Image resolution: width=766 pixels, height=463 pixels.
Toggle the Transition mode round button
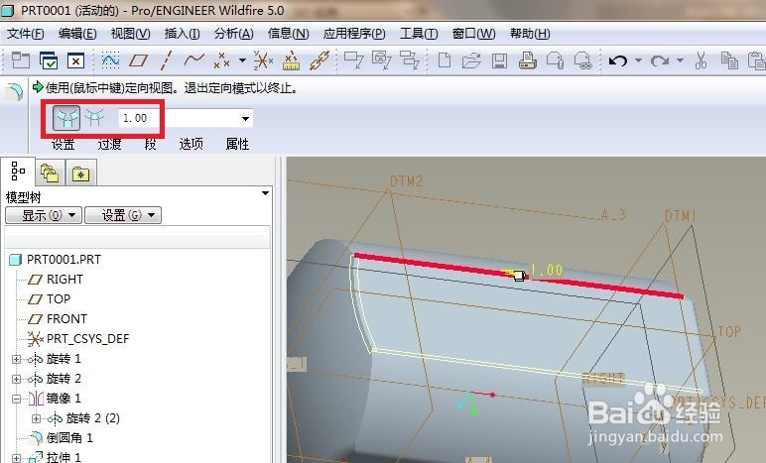[x=94, y=118]
